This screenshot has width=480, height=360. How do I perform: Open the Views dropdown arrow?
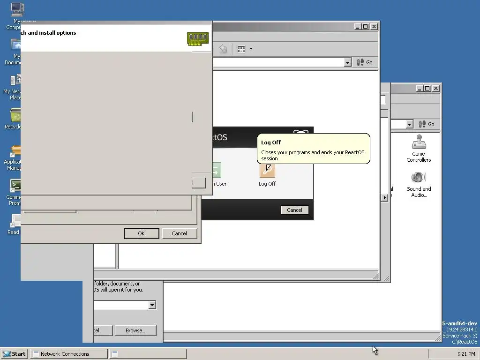251,49
